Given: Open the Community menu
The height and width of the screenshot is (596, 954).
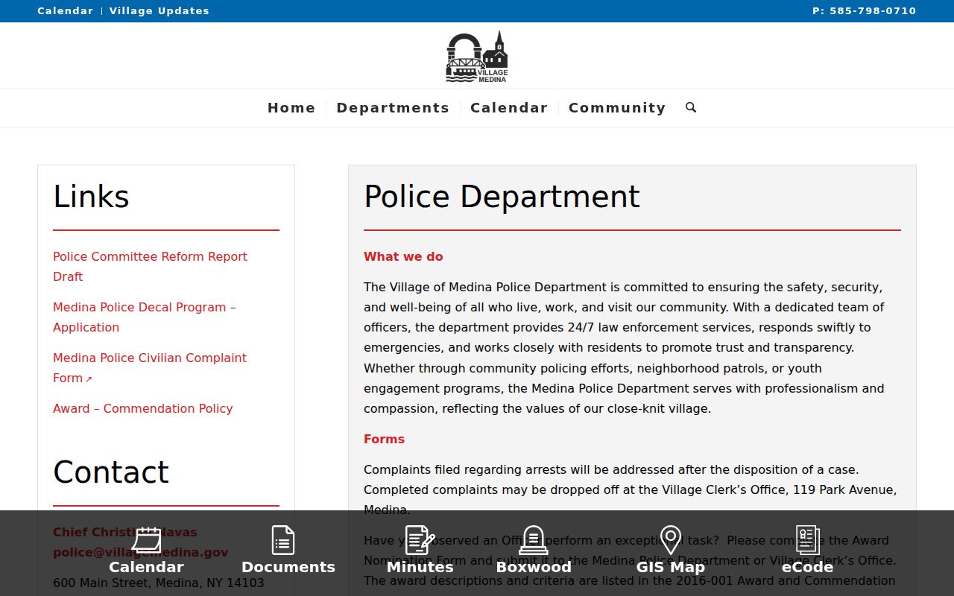Looking at the screenshot, I should [x=617, y=108].
